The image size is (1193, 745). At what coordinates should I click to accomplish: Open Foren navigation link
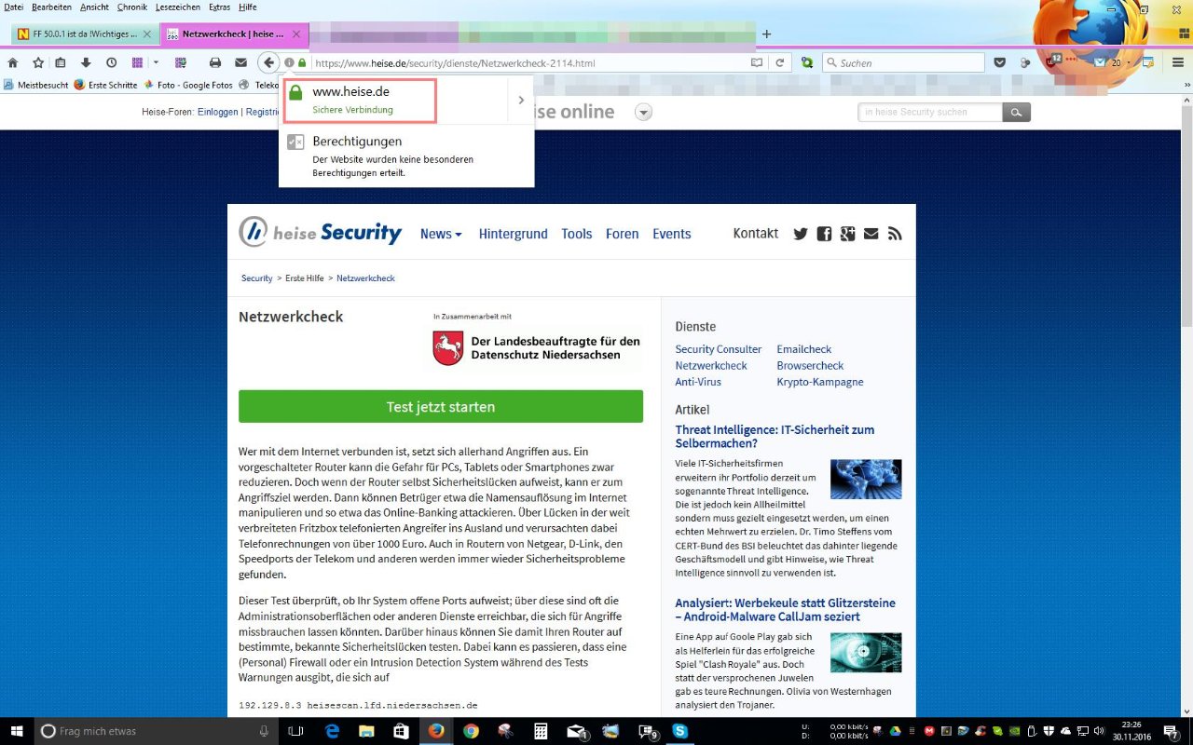(622, 234)
